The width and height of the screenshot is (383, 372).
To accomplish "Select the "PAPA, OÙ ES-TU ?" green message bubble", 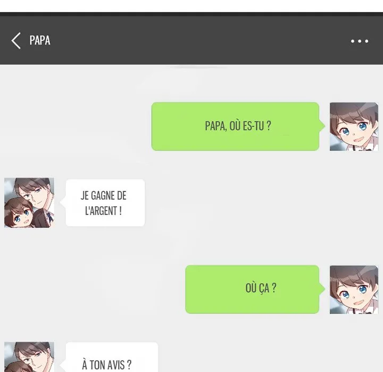I will [x=235, y=126].
